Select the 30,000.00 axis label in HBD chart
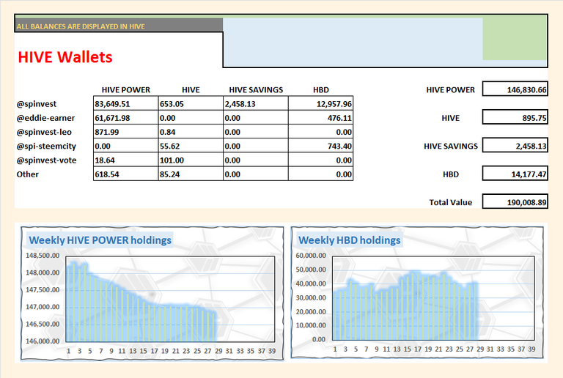This screenshot has width=563, height=378. [311, 297]
